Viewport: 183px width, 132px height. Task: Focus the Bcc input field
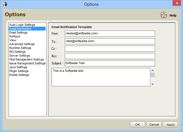click(x=110, y=56)
